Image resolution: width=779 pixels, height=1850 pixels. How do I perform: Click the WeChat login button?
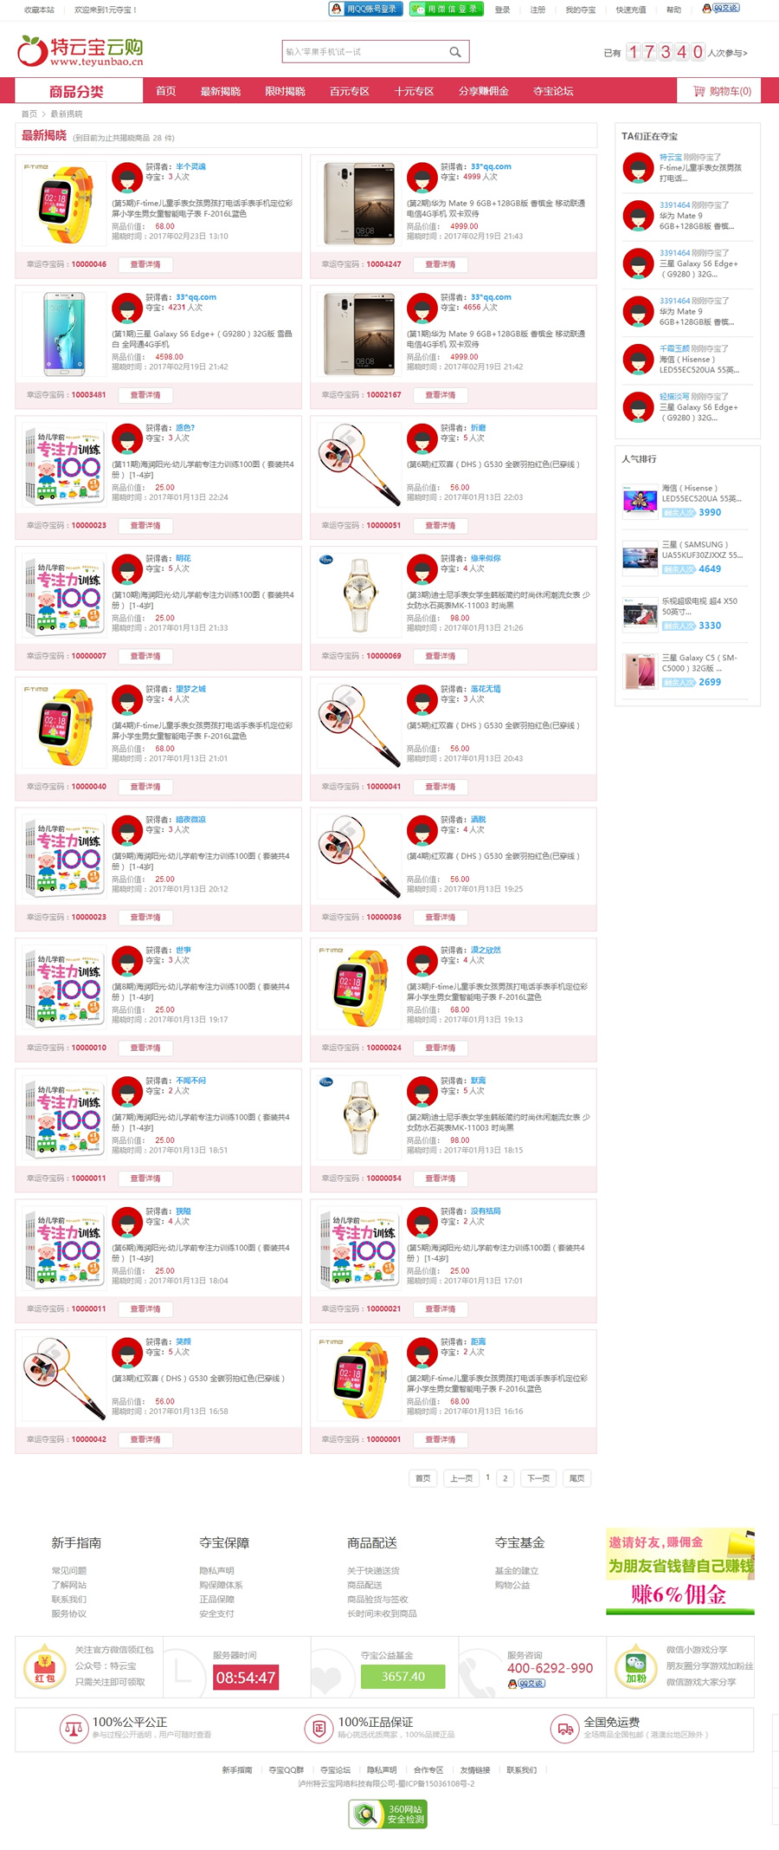coord(446,9)
